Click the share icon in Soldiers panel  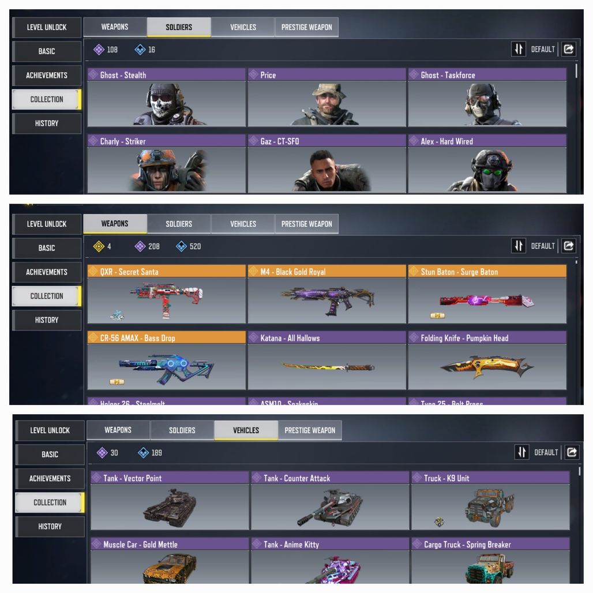(x=569, y=49)
